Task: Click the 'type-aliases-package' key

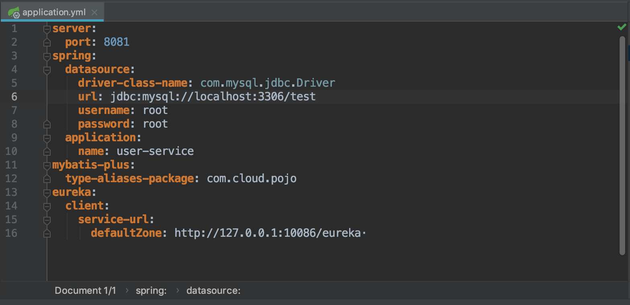Action: pyautogui.click(x=129, y=179)
